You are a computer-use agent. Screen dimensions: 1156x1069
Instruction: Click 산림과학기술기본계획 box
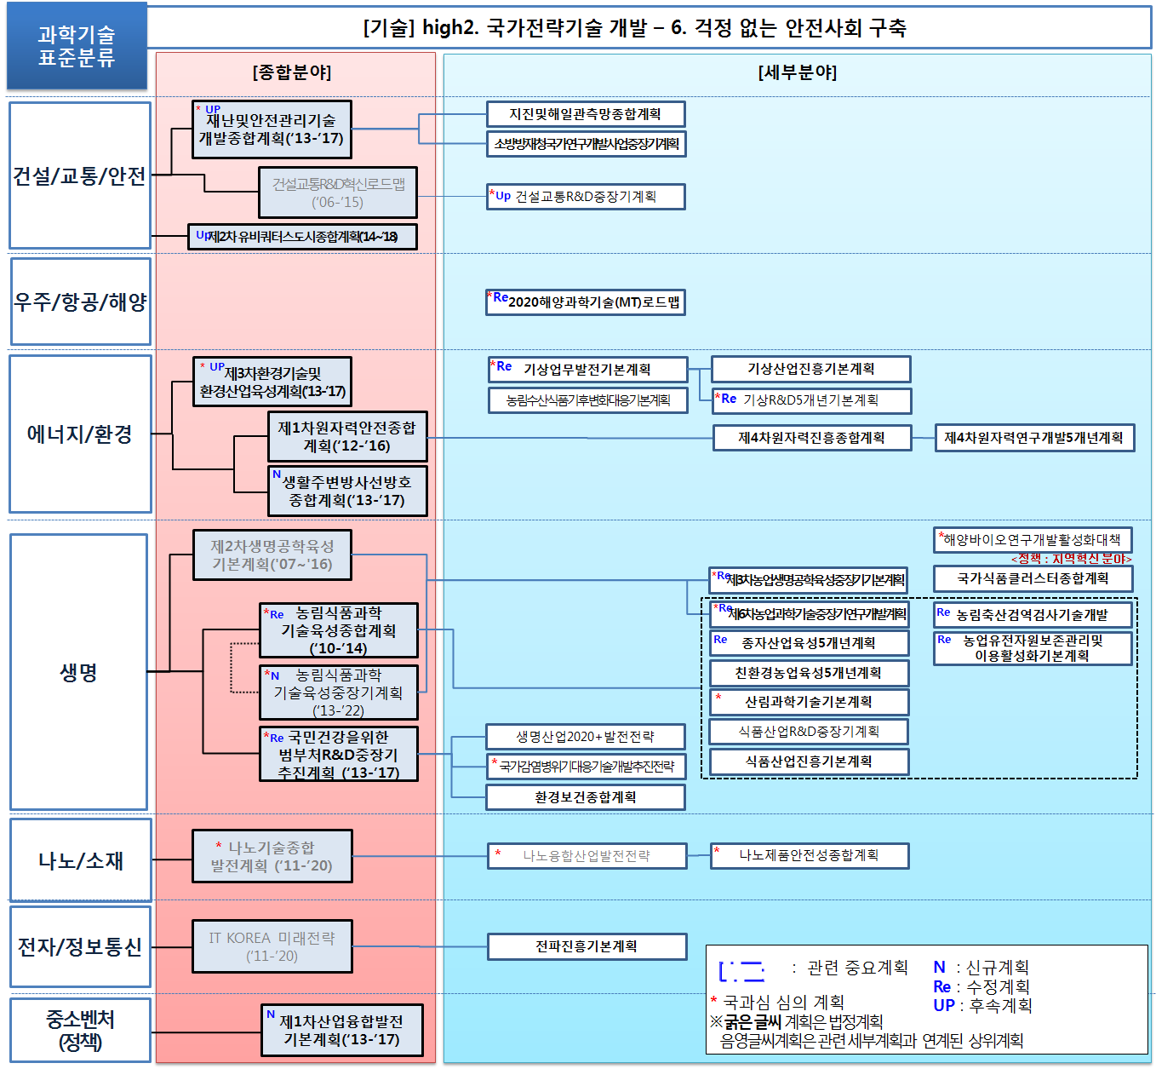coord(810,702)
